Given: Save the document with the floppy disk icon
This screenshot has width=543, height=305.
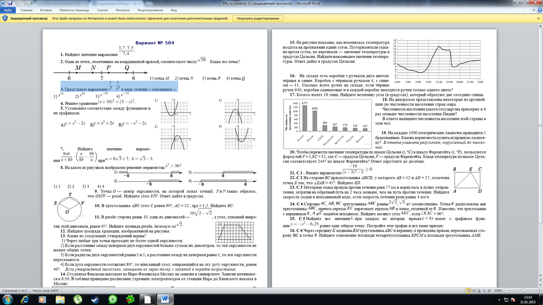Looking at the screenshot, I should point(11,3).
